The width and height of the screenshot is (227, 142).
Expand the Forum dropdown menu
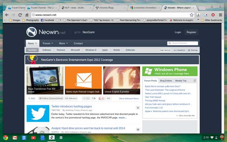(x=48, y=43)
